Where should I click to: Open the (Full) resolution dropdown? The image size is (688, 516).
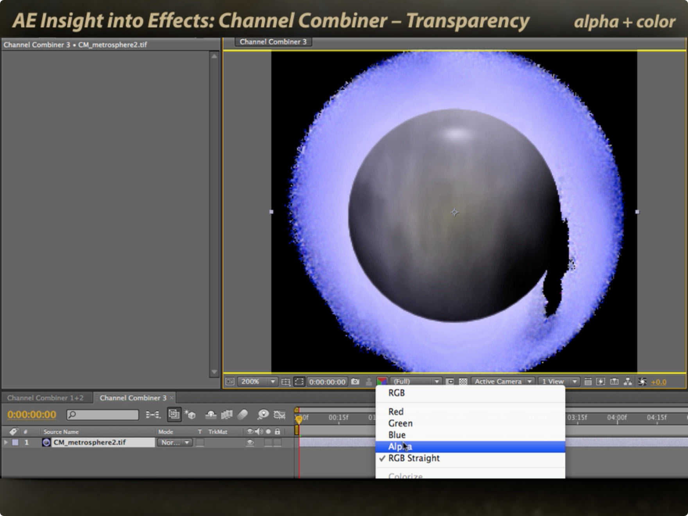click(x=416, y=382)
